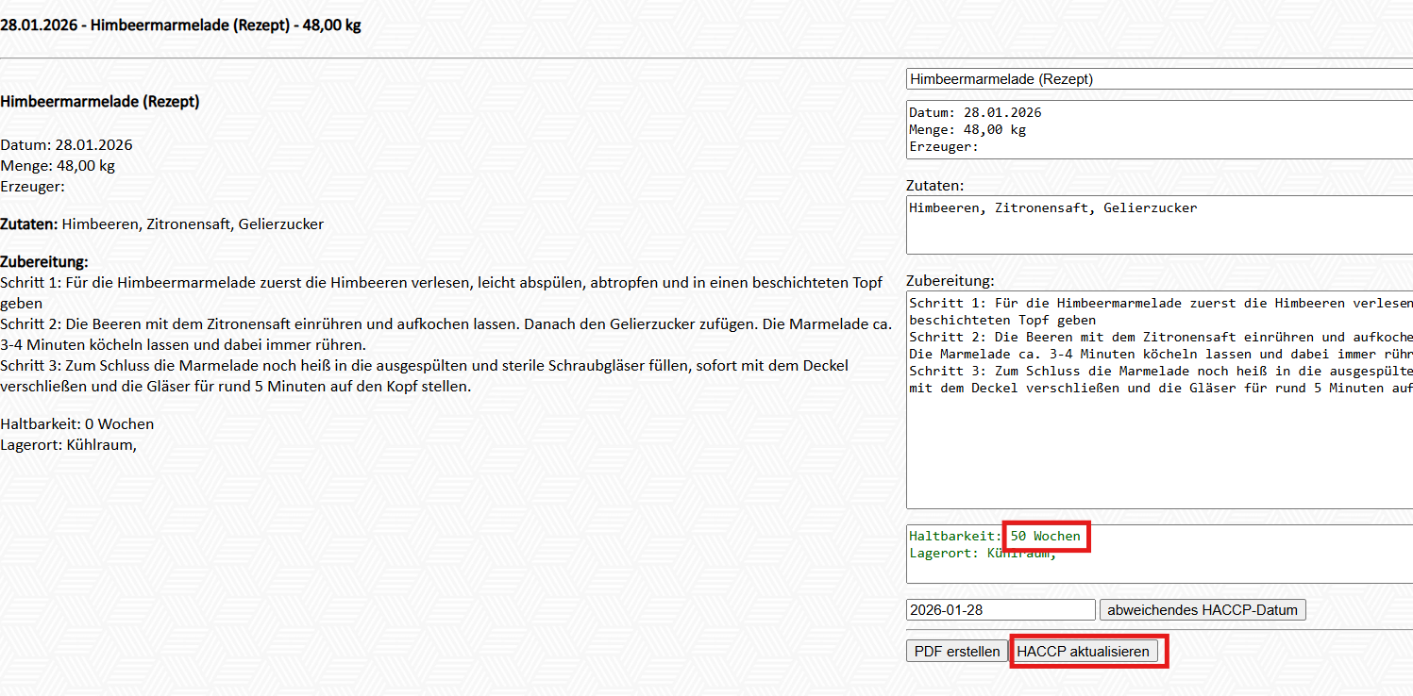Click the 'Erzeuger:' line in the editor text box
The width and height of the screenshot is (1413, 696).
943,146
